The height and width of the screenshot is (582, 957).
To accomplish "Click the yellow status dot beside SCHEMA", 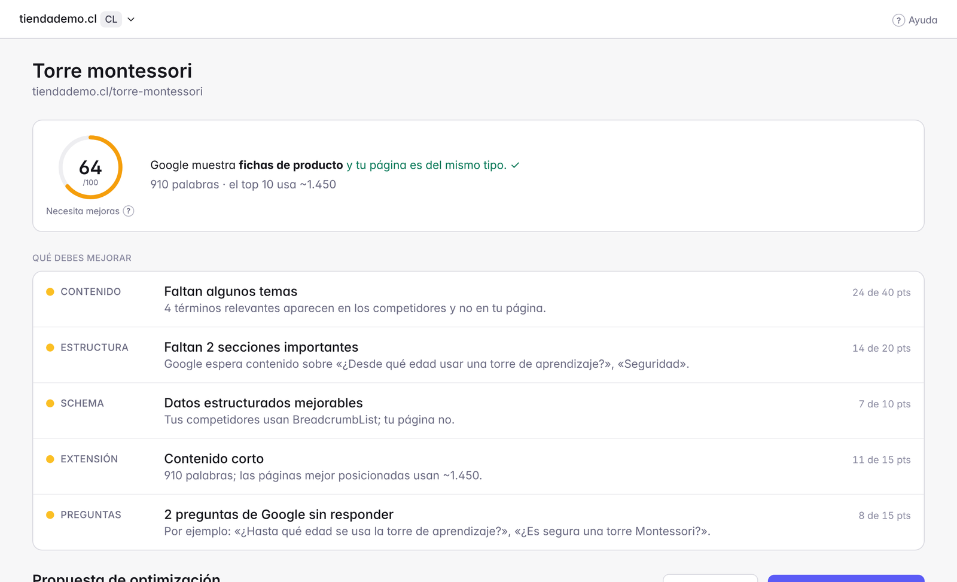I will pyautogui.click(x=50, y=403).
